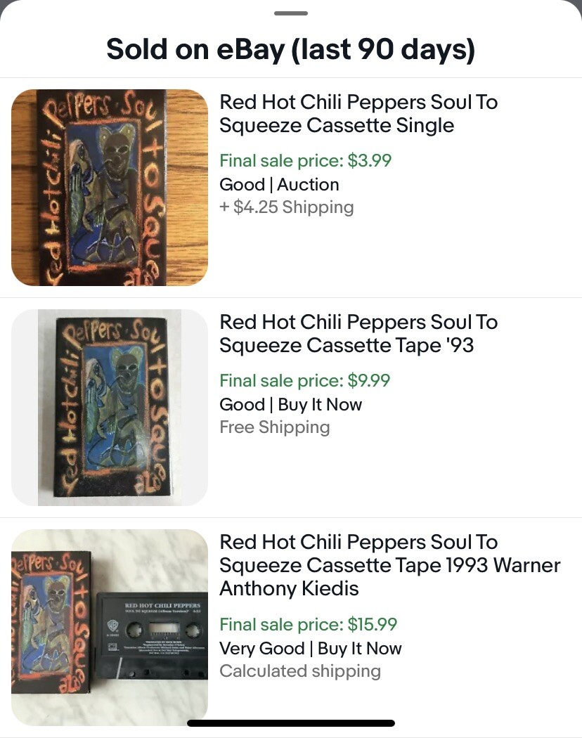
Task: Tap the 'Good' condition on the $3.99 listing
Action: coord(242,184)
